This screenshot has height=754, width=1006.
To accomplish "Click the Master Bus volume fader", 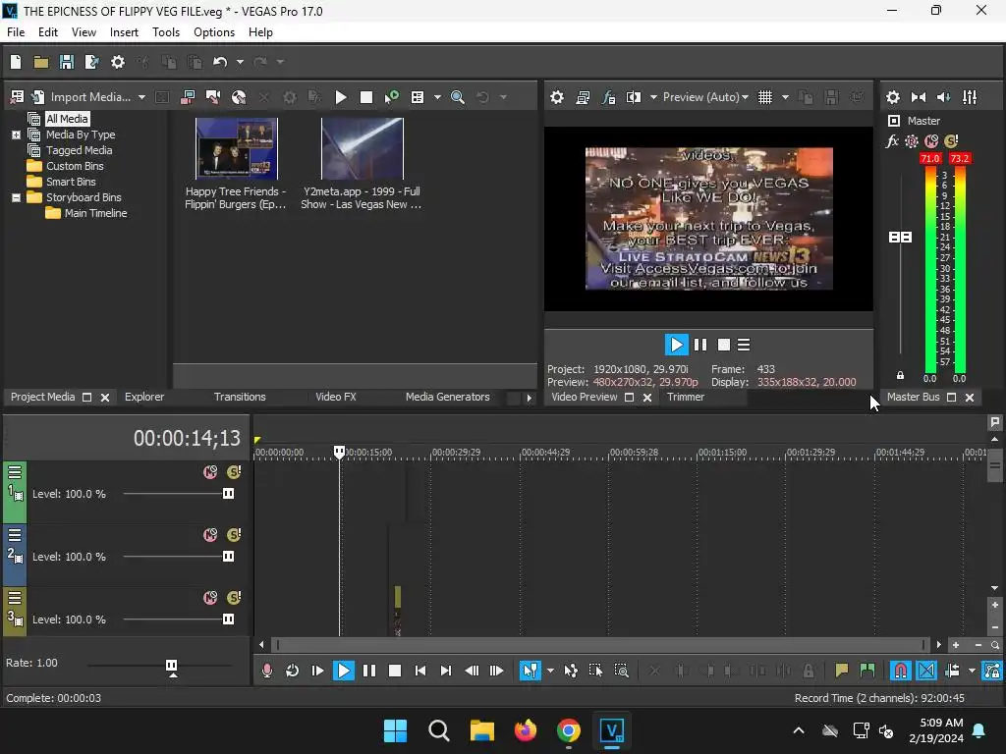I will coord(900,238).
